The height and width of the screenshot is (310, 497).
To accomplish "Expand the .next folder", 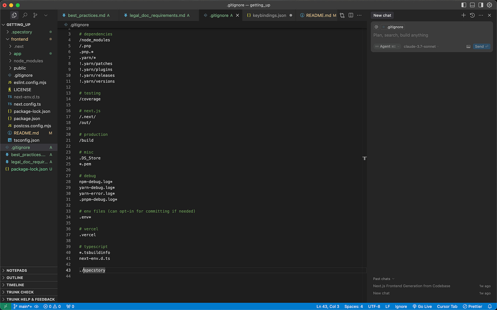I will (x=29, y=46).
